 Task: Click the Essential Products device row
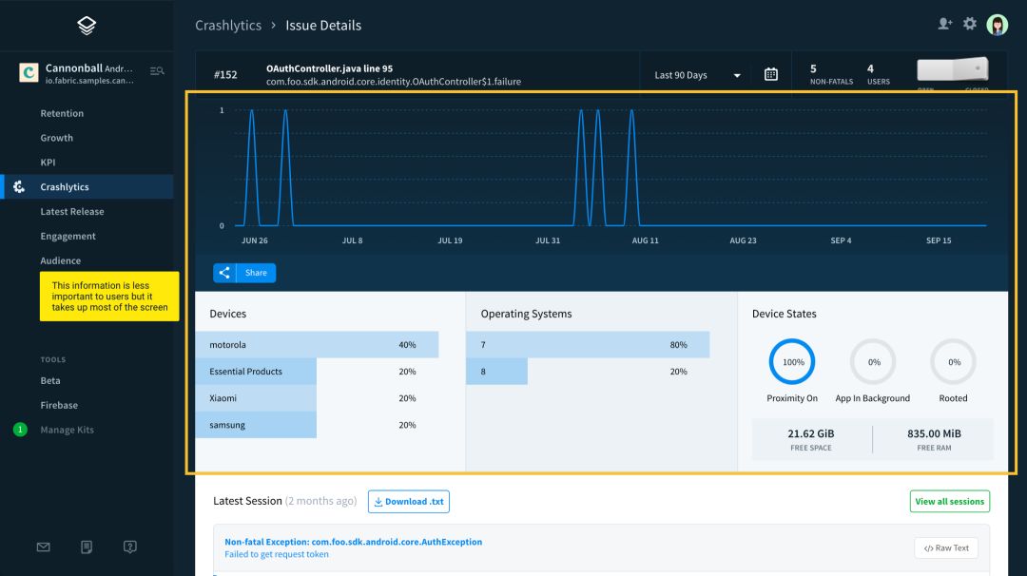coord(317,372)
